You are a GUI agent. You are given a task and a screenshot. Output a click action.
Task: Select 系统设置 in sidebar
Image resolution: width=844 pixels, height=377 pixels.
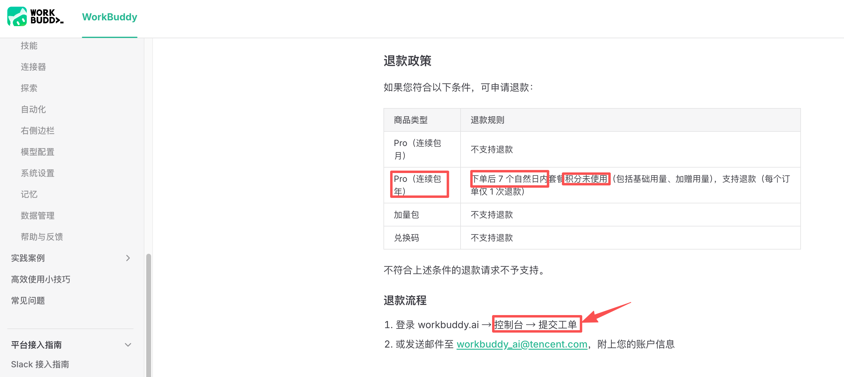[x=38, y=173]
